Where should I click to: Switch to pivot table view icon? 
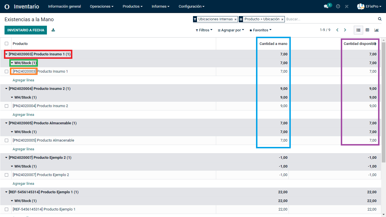click(x=367, y=30)
